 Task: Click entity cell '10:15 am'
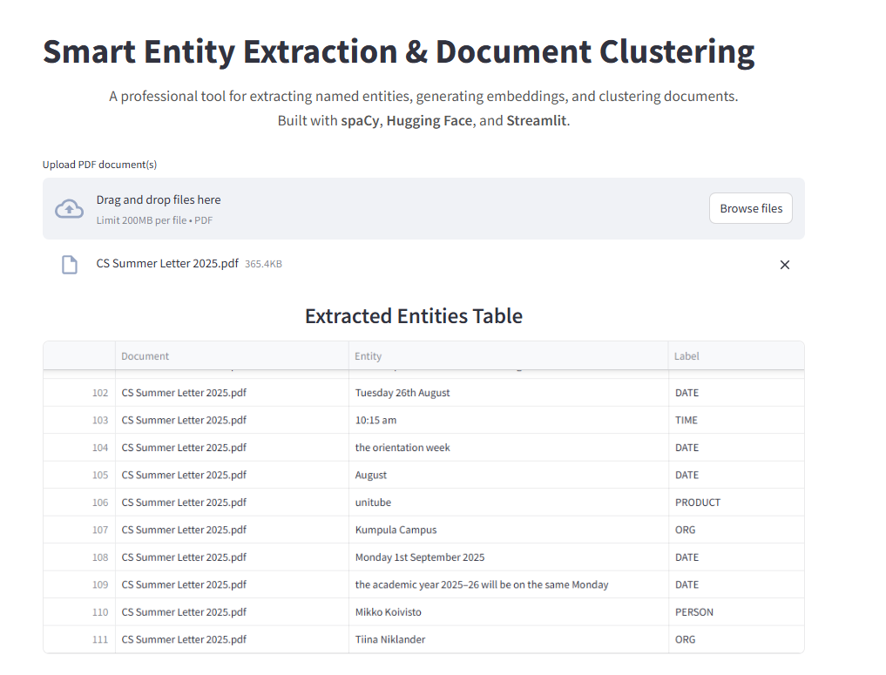click(x=508, y=421)
